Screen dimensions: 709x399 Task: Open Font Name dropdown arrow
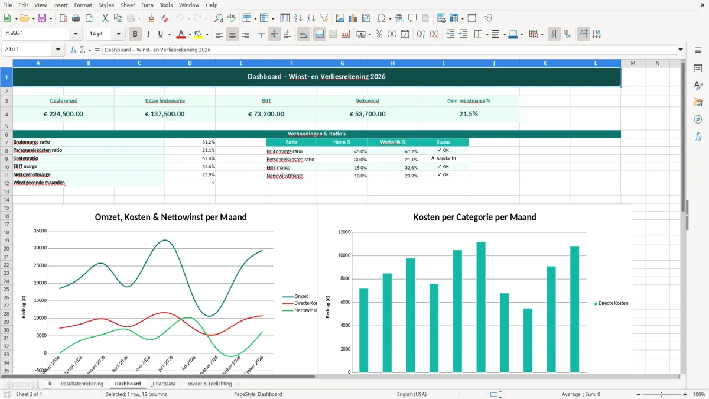75,34
